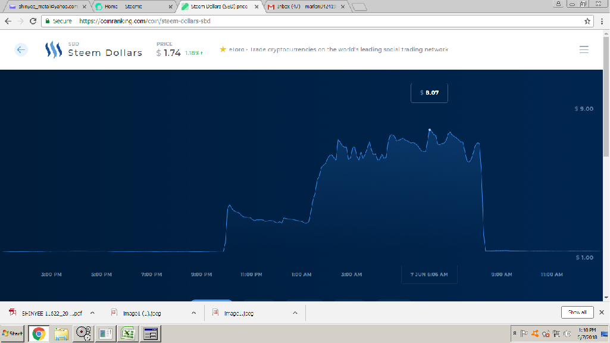
Task: Click the gears application icon in taskbar
Action: pos(83,333)
